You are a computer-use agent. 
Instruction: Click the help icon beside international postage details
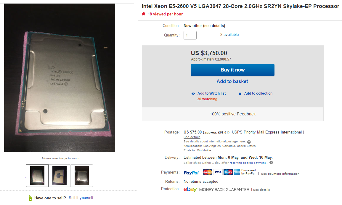tap(249, 142)
